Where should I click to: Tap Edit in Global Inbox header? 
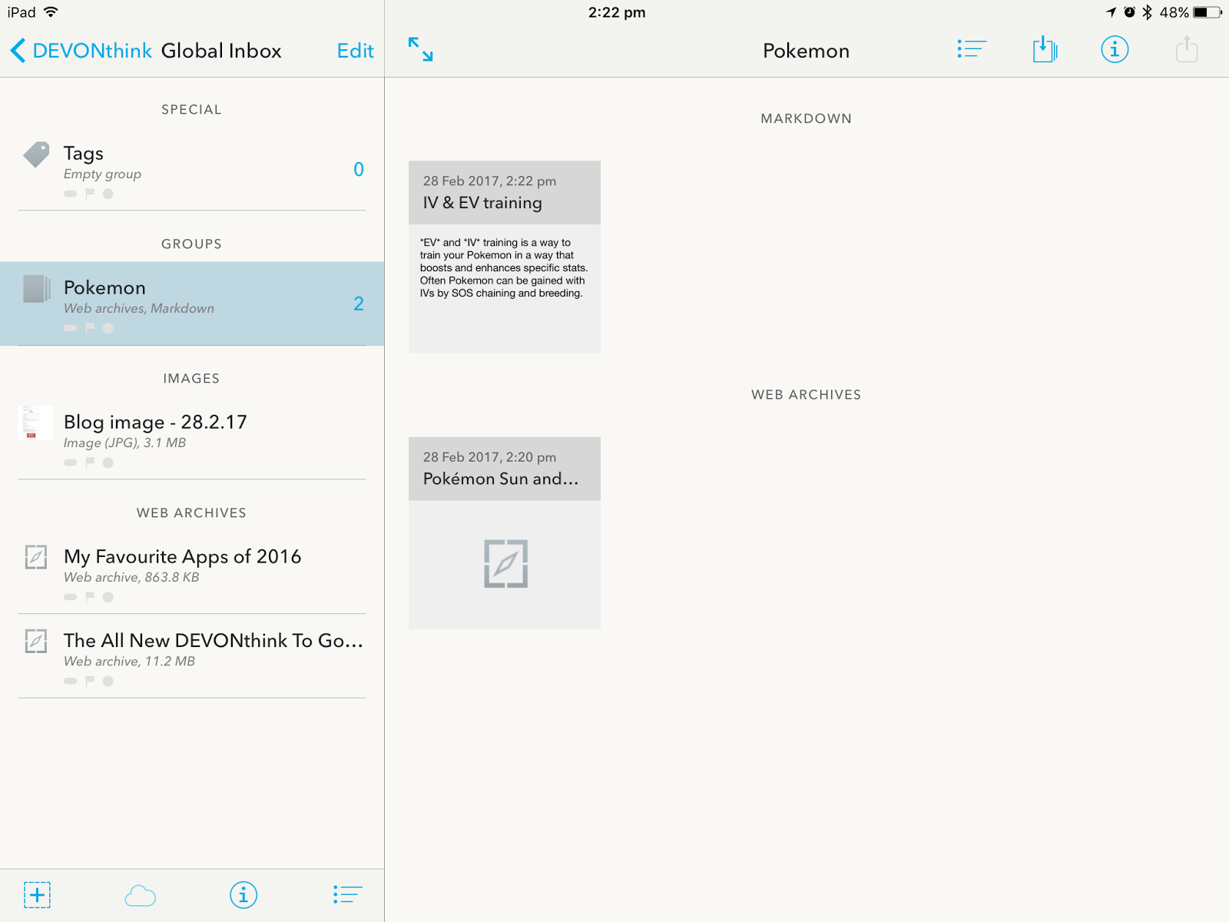pyautogui.click(x=355, y=51)
